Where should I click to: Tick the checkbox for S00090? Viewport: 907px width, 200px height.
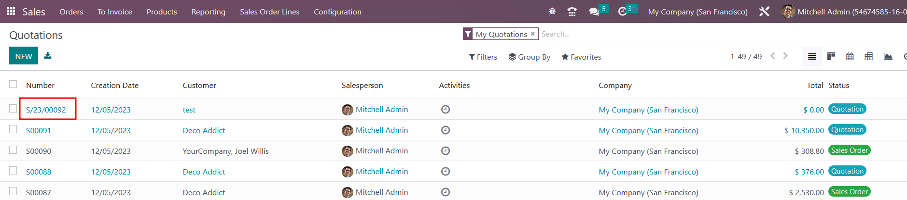13,150
